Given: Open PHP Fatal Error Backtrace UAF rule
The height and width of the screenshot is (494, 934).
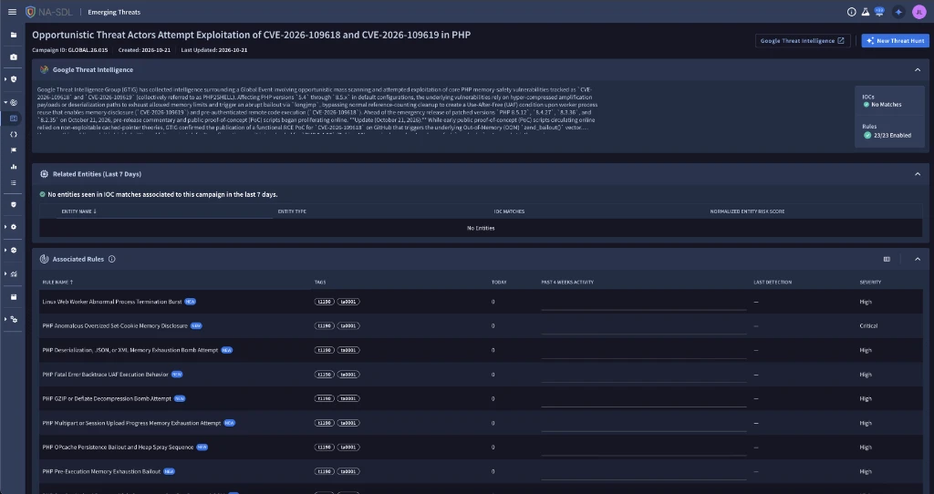Looking at the screenshot, I should click(106, 375).
